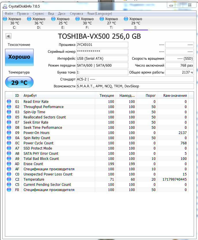Select the Total Bad Block Count name
Image resolution: width=198 pixels, height=240 pixels.
[41, 158]
